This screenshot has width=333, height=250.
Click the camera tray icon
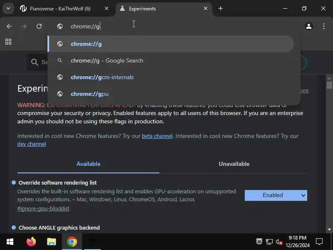(259, 242)
